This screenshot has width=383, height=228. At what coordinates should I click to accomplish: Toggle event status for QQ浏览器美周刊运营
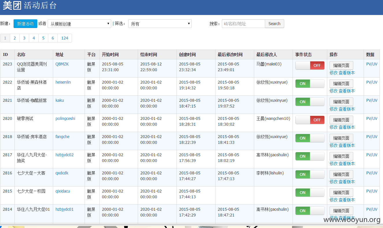click(x=310, y=65)
